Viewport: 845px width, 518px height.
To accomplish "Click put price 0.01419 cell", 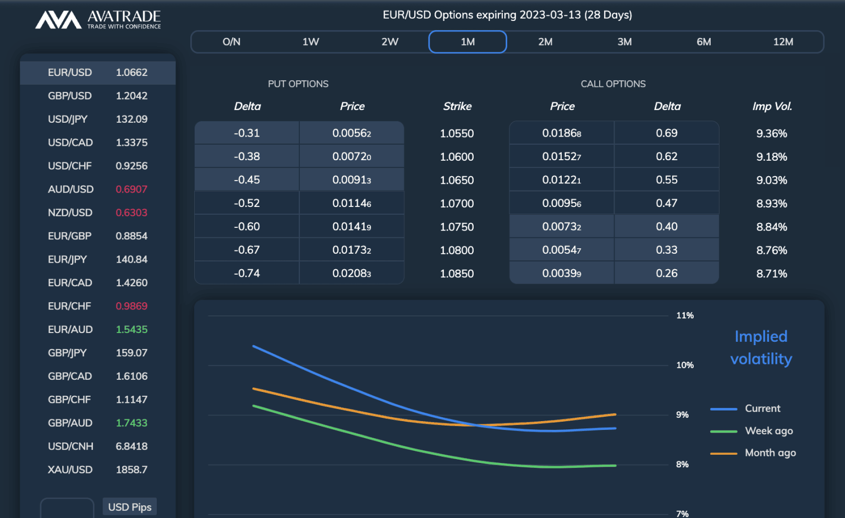I will (352, 227).
